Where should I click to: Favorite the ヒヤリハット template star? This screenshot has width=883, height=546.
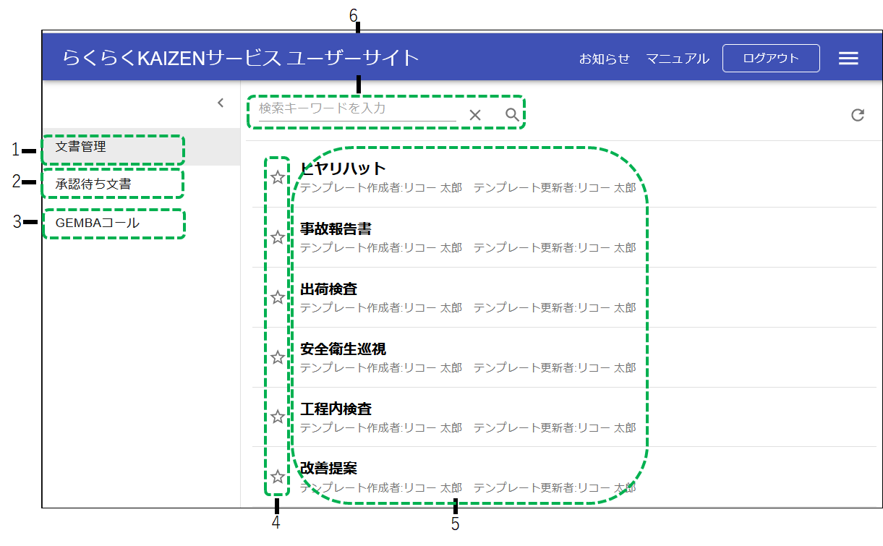278,177
